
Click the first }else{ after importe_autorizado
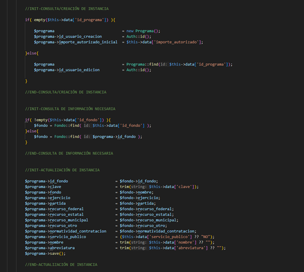point(32,53)
